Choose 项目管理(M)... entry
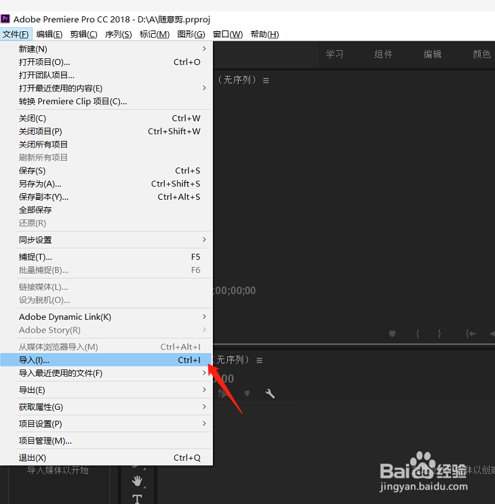 coord(106,441)
